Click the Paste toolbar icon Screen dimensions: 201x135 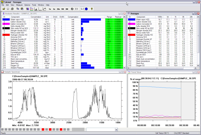coord(22,9)
